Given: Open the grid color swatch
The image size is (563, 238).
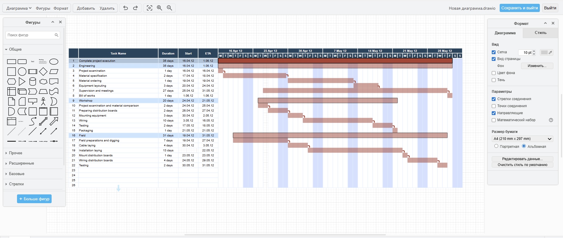Looking at the screenshot, I should (544, 52).
